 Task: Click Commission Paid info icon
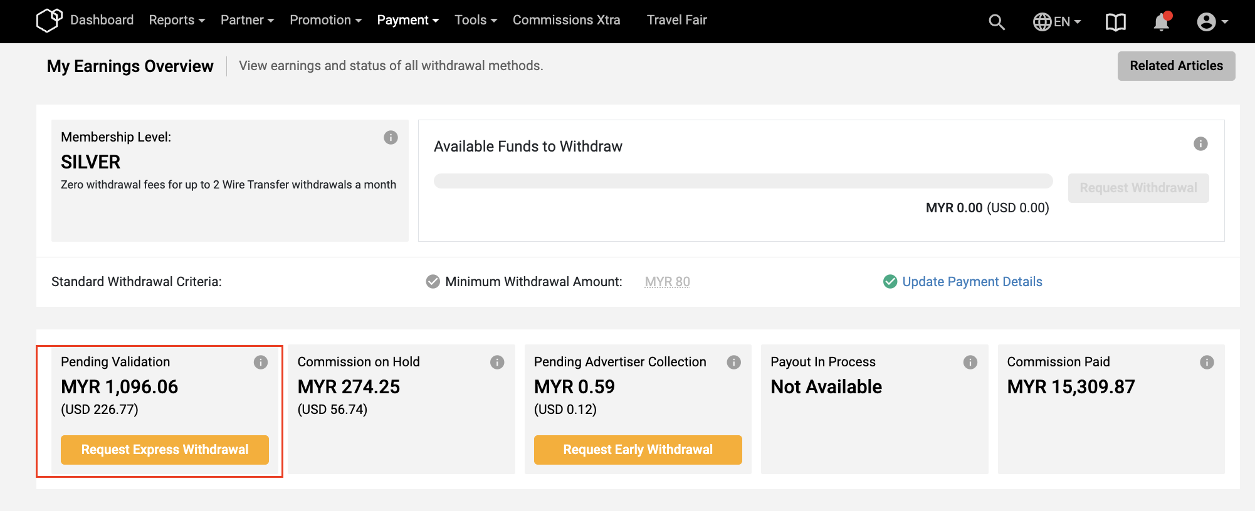coord(1207,362)
